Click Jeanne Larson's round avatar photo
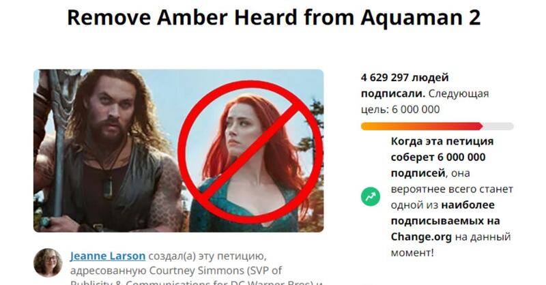The height and width of the screenshot is (285, 546). tap(48, 262)
